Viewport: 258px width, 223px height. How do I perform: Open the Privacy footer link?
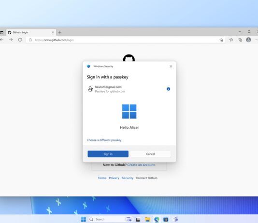click(x=114, y=178)
